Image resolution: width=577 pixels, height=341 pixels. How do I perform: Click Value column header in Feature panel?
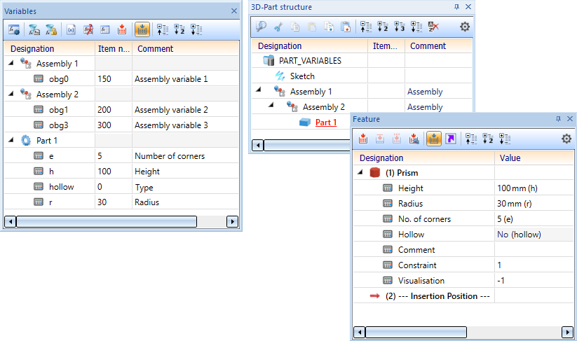(534, 158)
